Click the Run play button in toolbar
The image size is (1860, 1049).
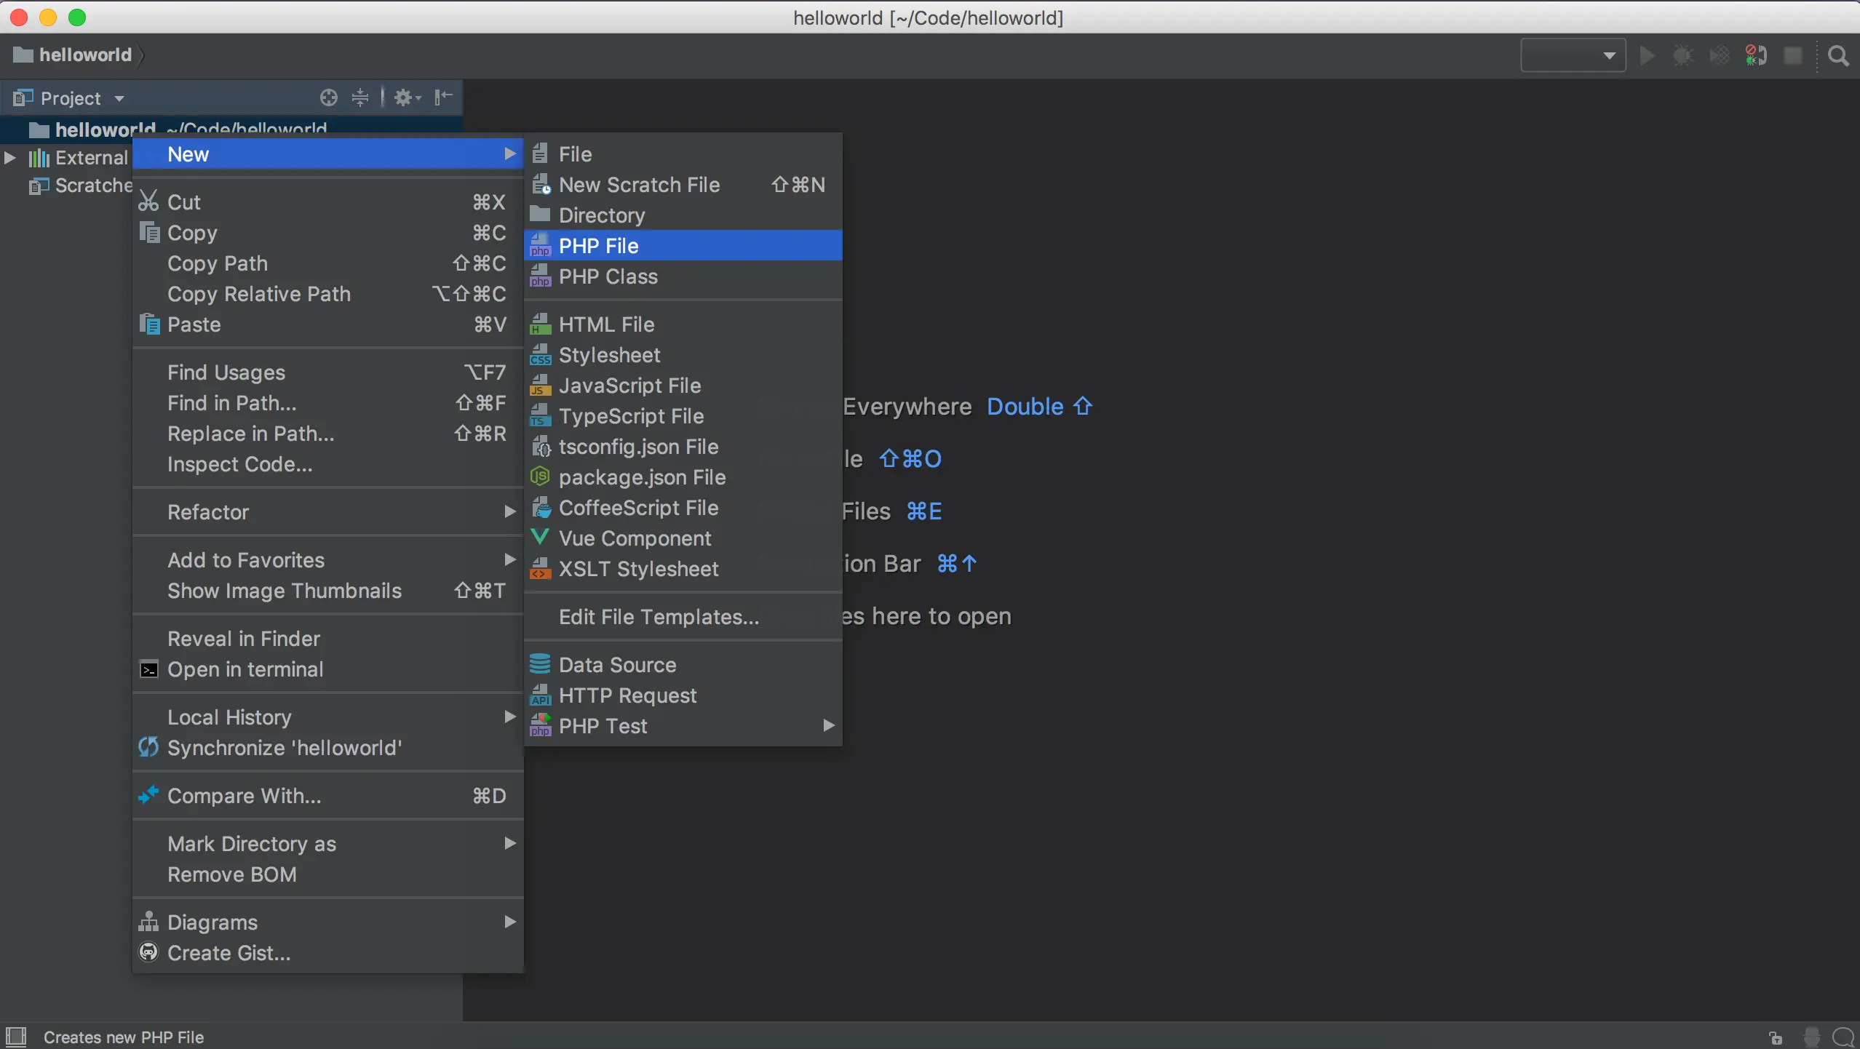(x=1648, y=56)
